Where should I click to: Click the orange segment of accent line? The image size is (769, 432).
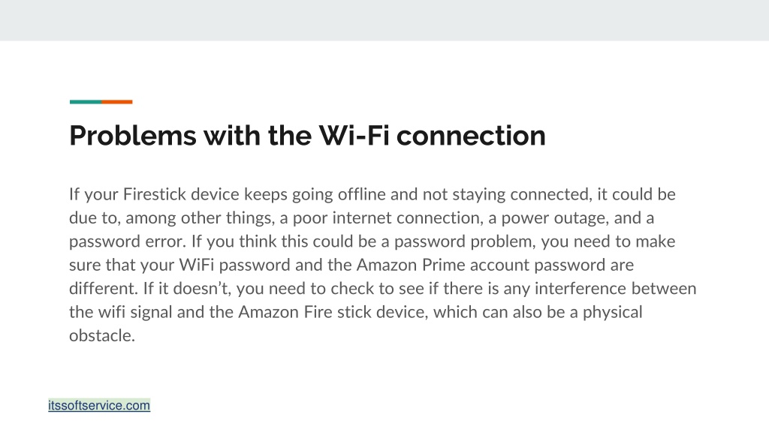tap(116, 102)
